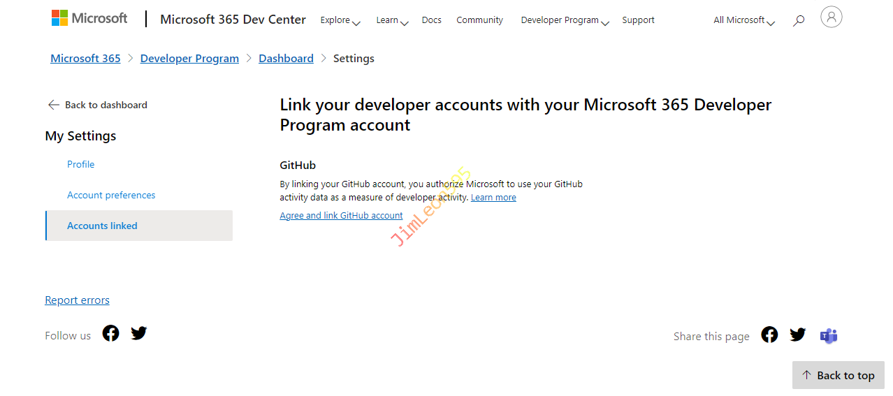Click the user account avatar icon
This screenshot has height=396, width=893.
(831, 17)
